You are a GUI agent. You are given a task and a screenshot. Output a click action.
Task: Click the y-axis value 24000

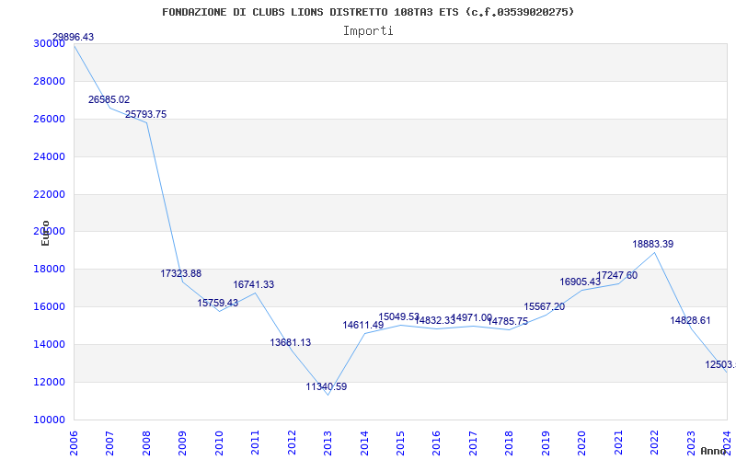tap(49, 156)
